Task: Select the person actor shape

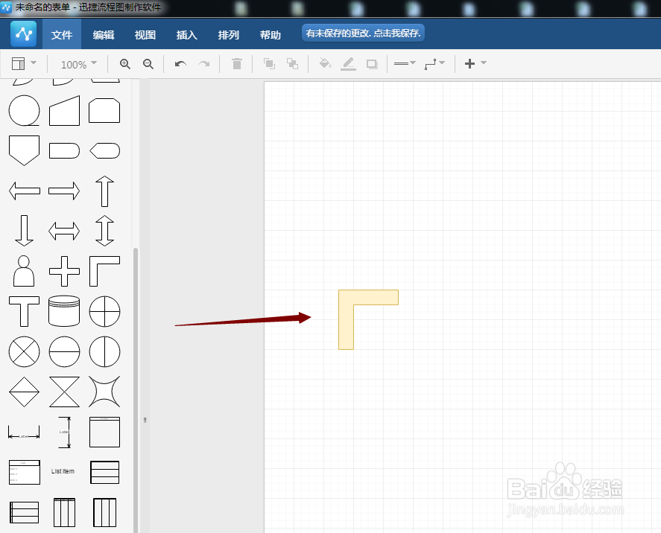Action: coord(24,271)
